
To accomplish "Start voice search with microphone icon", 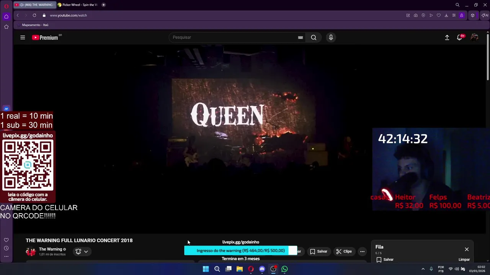I will point(331,37).
